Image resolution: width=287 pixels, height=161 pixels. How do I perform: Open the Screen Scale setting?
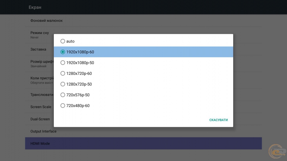point(41,107)
